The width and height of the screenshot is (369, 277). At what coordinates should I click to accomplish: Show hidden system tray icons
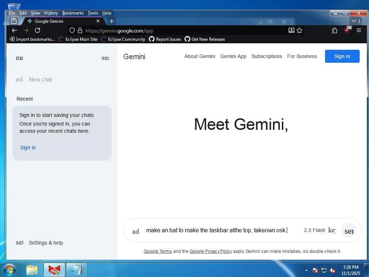pos(306,270)
